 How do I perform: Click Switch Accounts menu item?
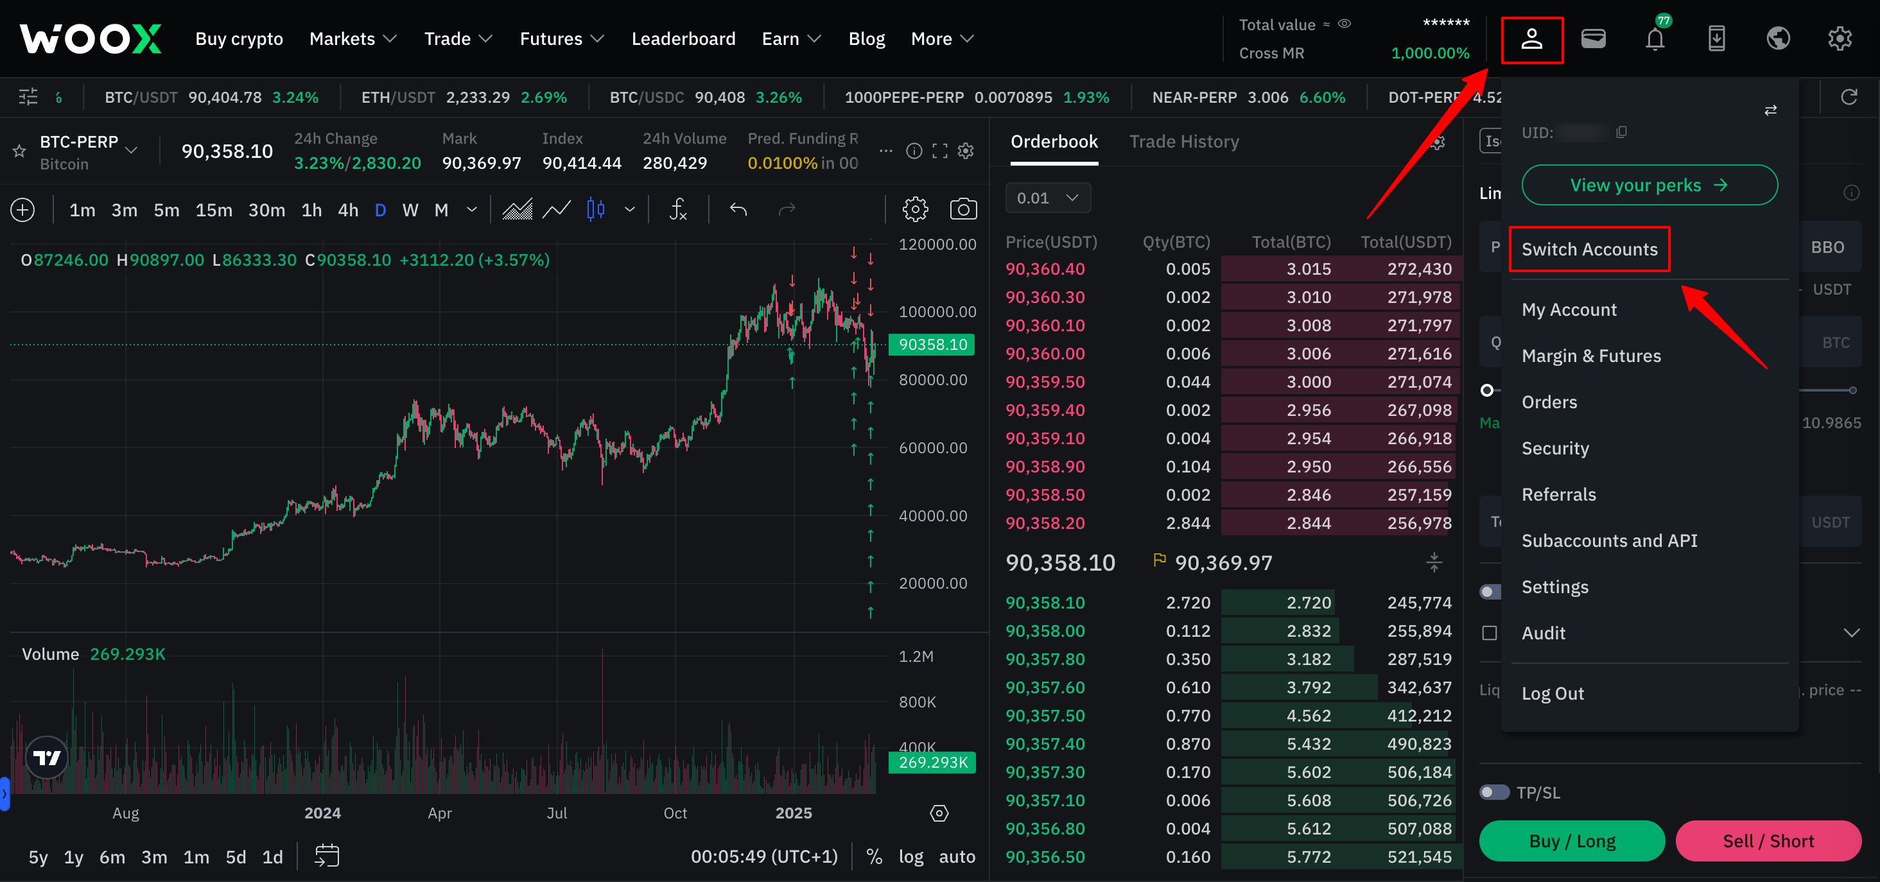click(x=1590, y=250)
